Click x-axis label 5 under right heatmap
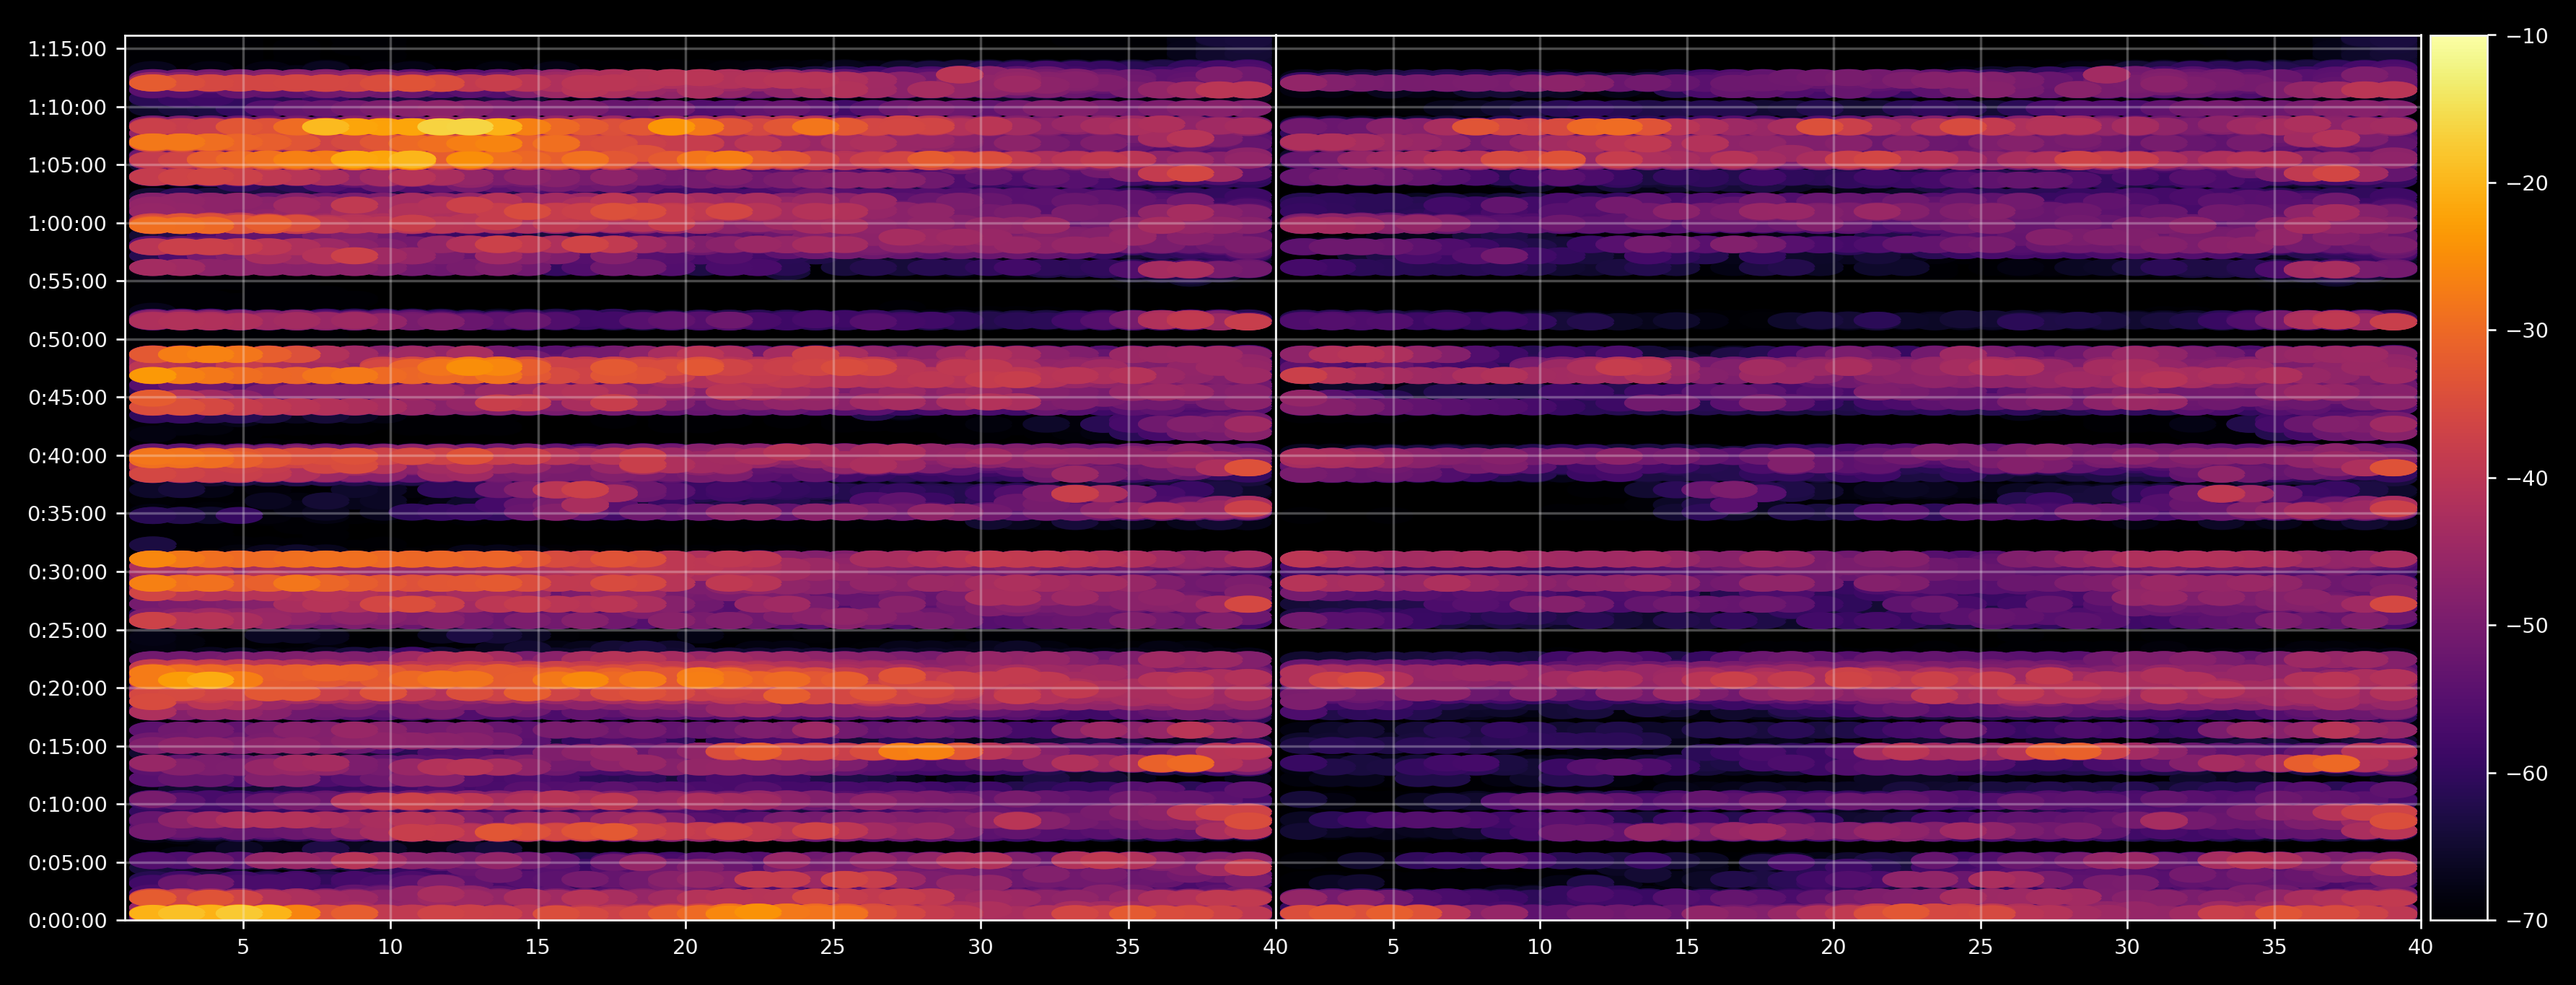Image resolution: width=2576 pixels, height=985 pixels. (1392, 946)
